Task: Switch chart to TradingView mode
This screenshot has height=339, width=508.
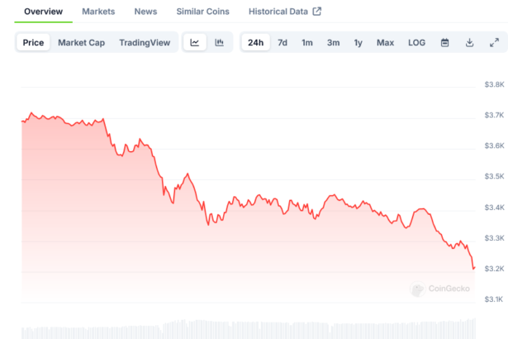Action: click(x=145, y=43)
